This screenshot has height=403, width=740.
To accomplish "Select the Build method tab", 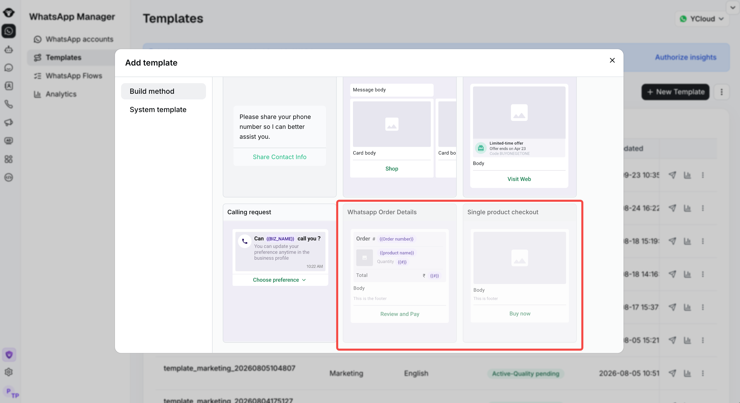I will (164, 91).
